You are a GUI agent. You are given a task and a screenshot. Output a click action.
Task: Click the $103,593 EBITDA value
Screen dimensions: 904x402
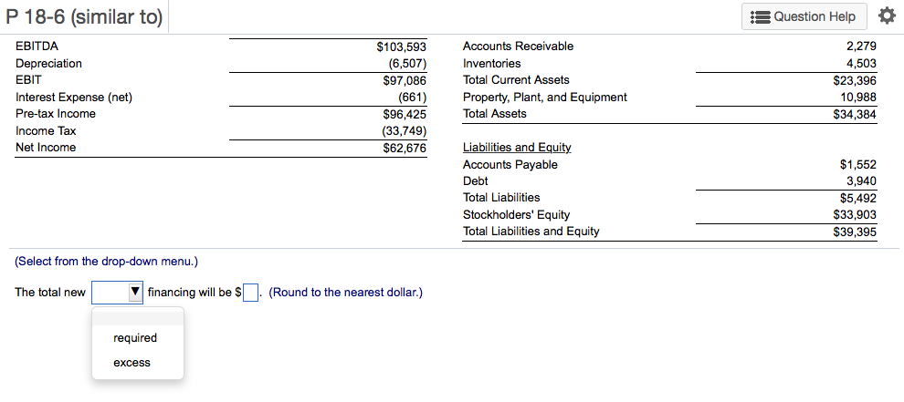tap(401, 46)
